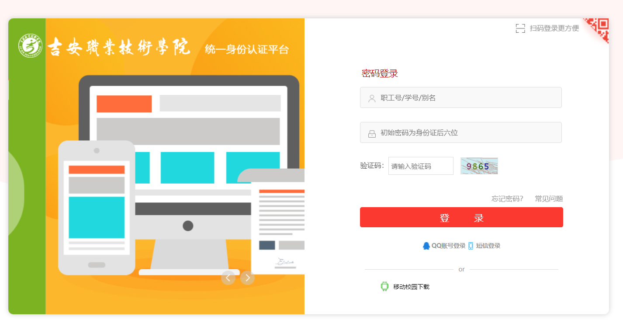Click the red 登录 button
Screen dimensions: 623x323
[x=461, y=217]
